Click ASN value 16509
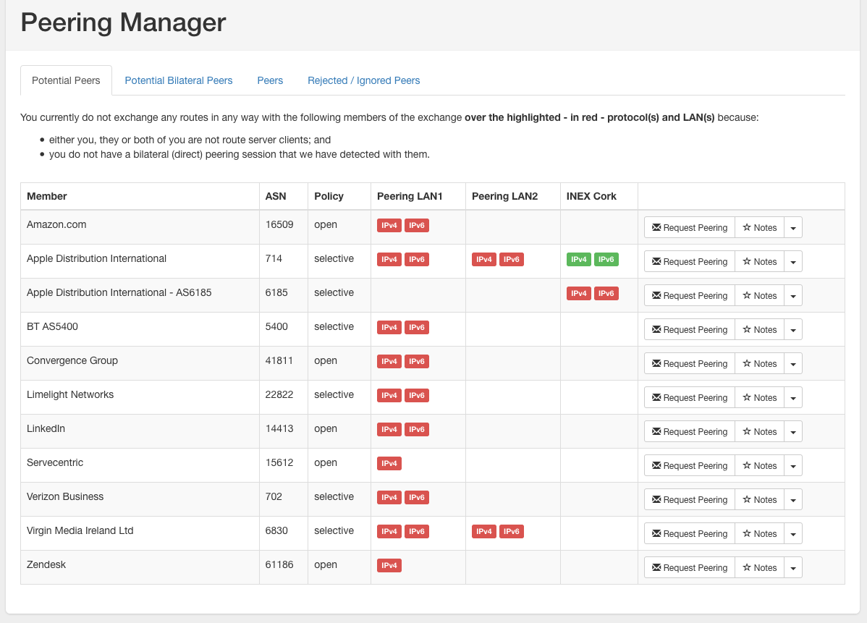 coord(279,224)
